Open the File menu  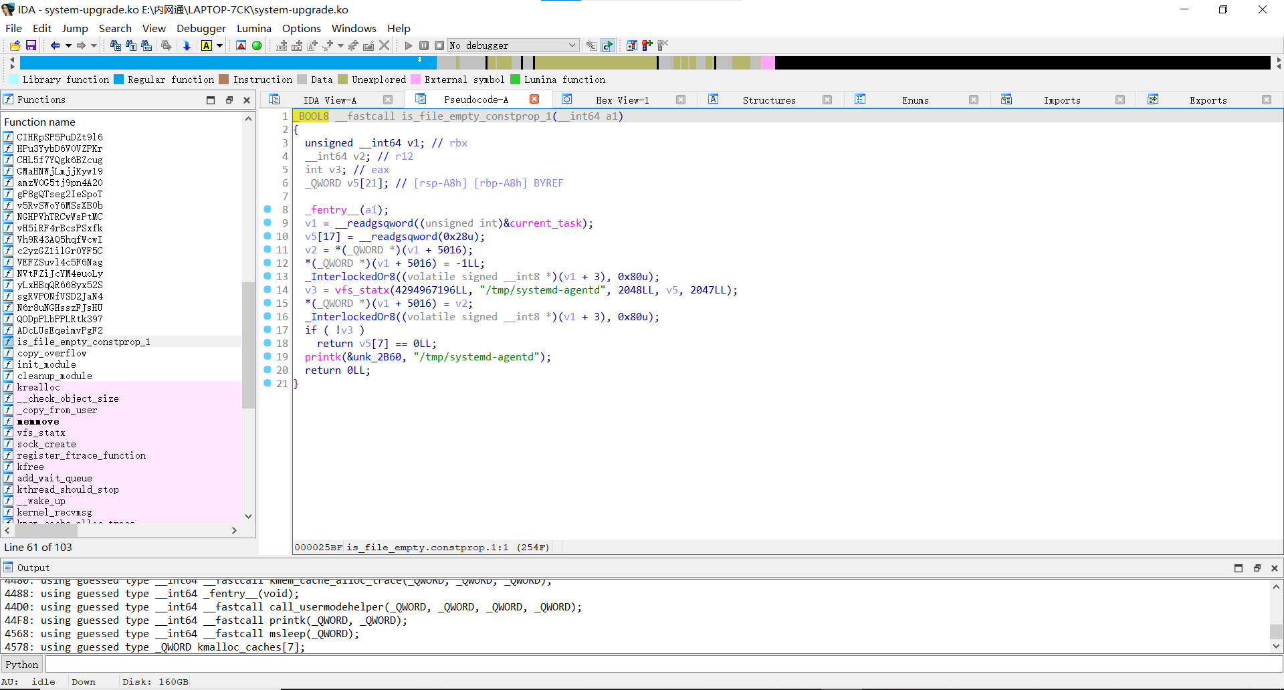tap(13, 28)
